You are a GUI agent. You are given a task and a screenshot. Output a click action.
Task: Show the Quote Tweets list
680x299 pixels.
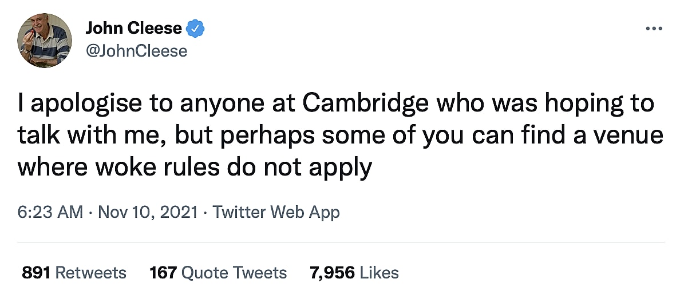(x=234, y=273)
